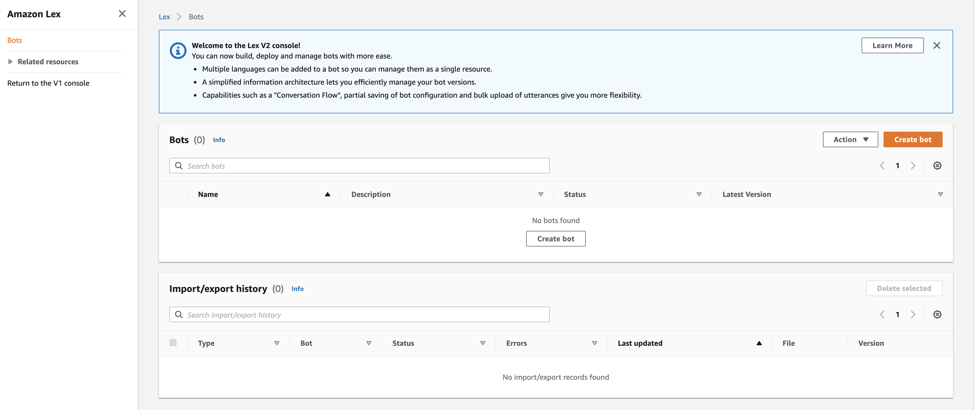The width and height of the screenshot is (975, 410).
Task: Create a new bot with the orange button
Action: (913, 139)
